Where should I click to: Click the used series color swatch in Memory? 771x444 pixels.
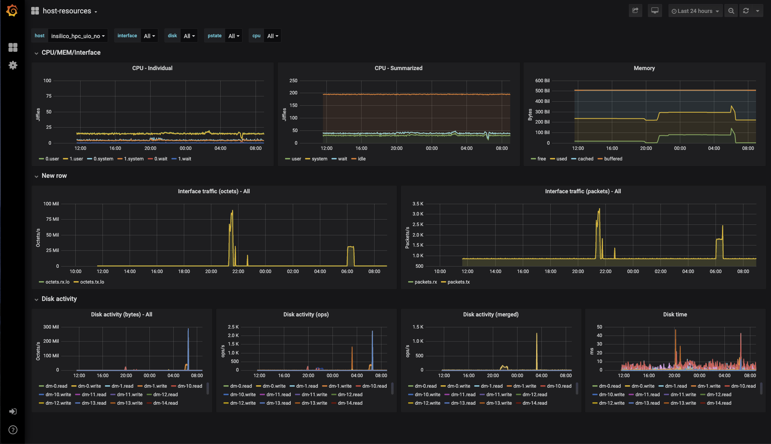(552, 159)
